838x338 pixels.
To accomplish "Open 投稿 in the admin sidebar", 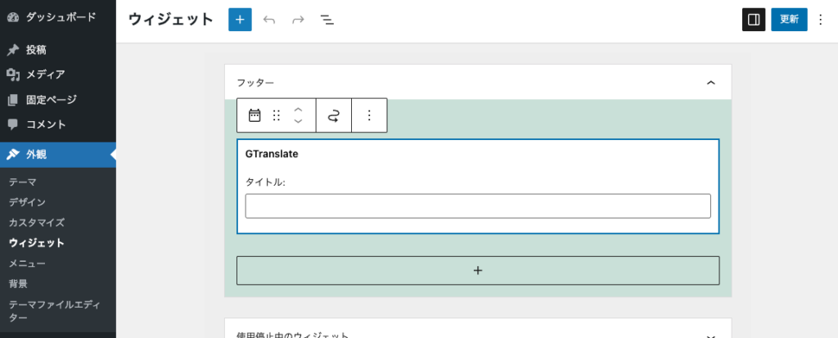I will click(x=36, y=49).
